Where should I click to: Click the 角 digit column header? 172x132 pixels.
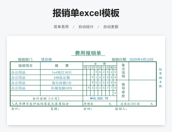pyautogui.click(x=111, y=67)
